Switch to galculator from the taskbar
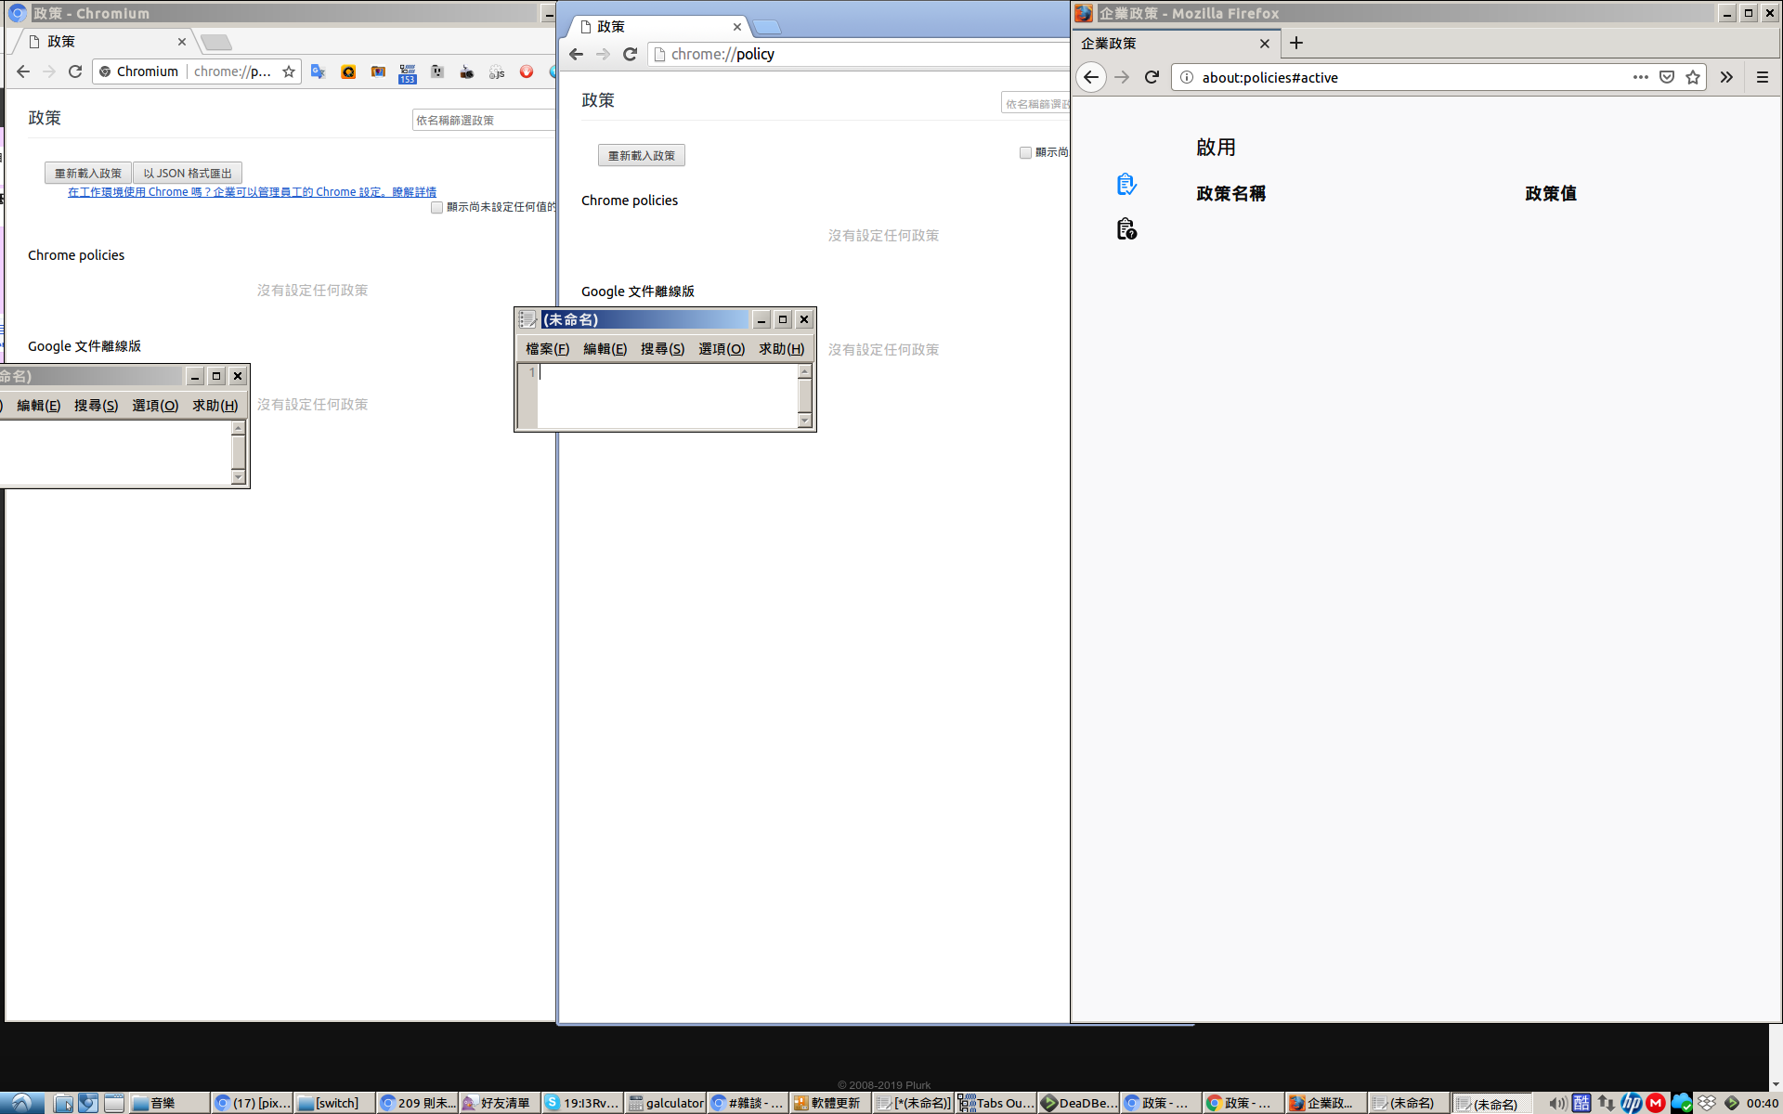This screenshot has height=1114, width=1783. 666,1103
